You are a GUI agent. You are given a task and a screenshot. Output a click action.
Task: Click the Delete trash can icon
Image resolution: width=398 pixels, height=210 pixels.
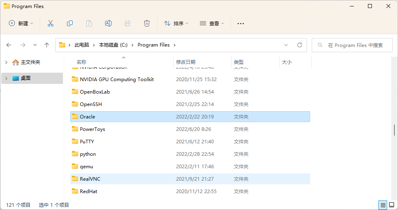coord(147,23)
